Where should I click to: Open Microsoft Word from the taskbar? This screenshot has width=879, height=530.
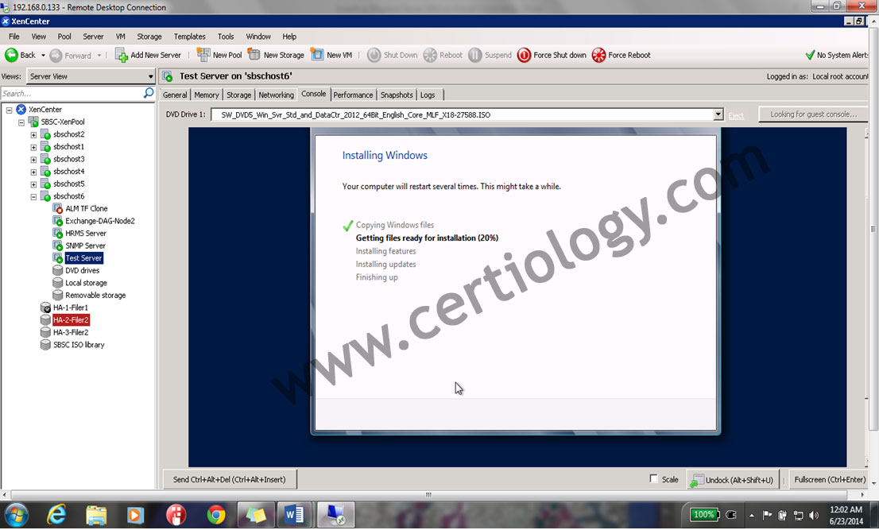pyautogui.click(x=294, y=514)
